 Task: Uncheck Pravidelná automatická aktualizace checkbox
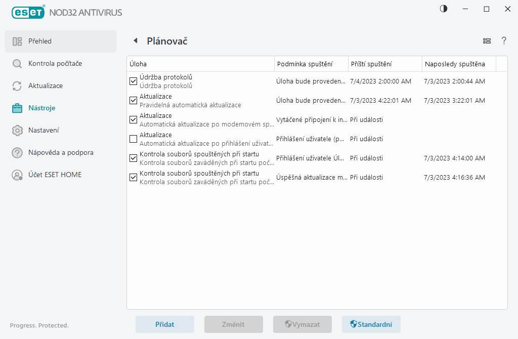coord(134,100)
